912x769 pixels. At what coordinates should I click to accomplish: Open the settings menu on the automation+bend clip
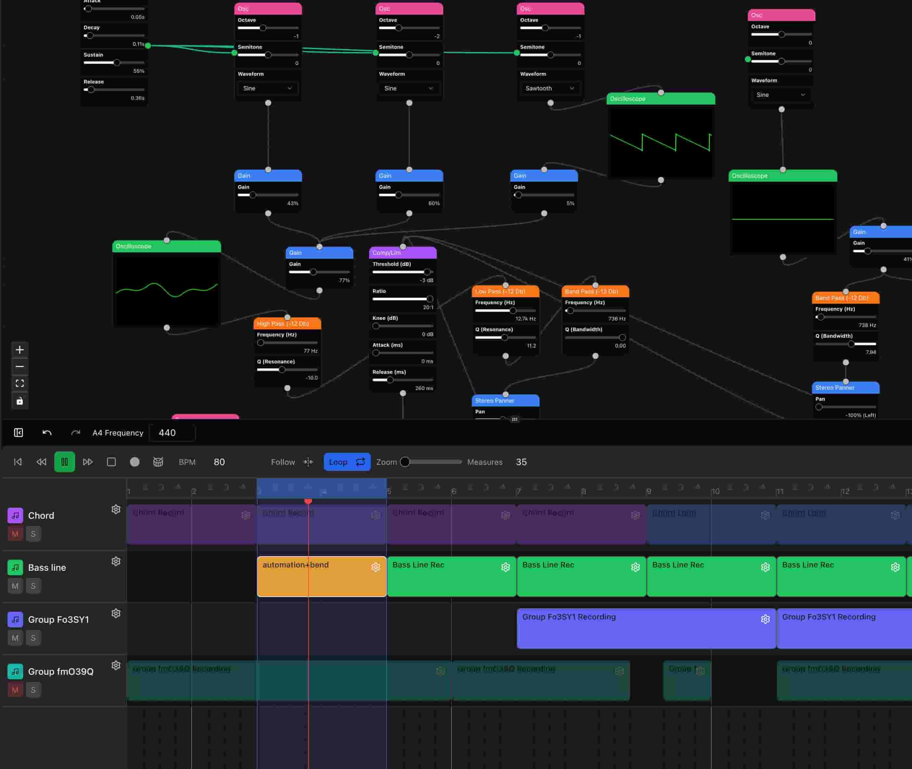point(375,567)
